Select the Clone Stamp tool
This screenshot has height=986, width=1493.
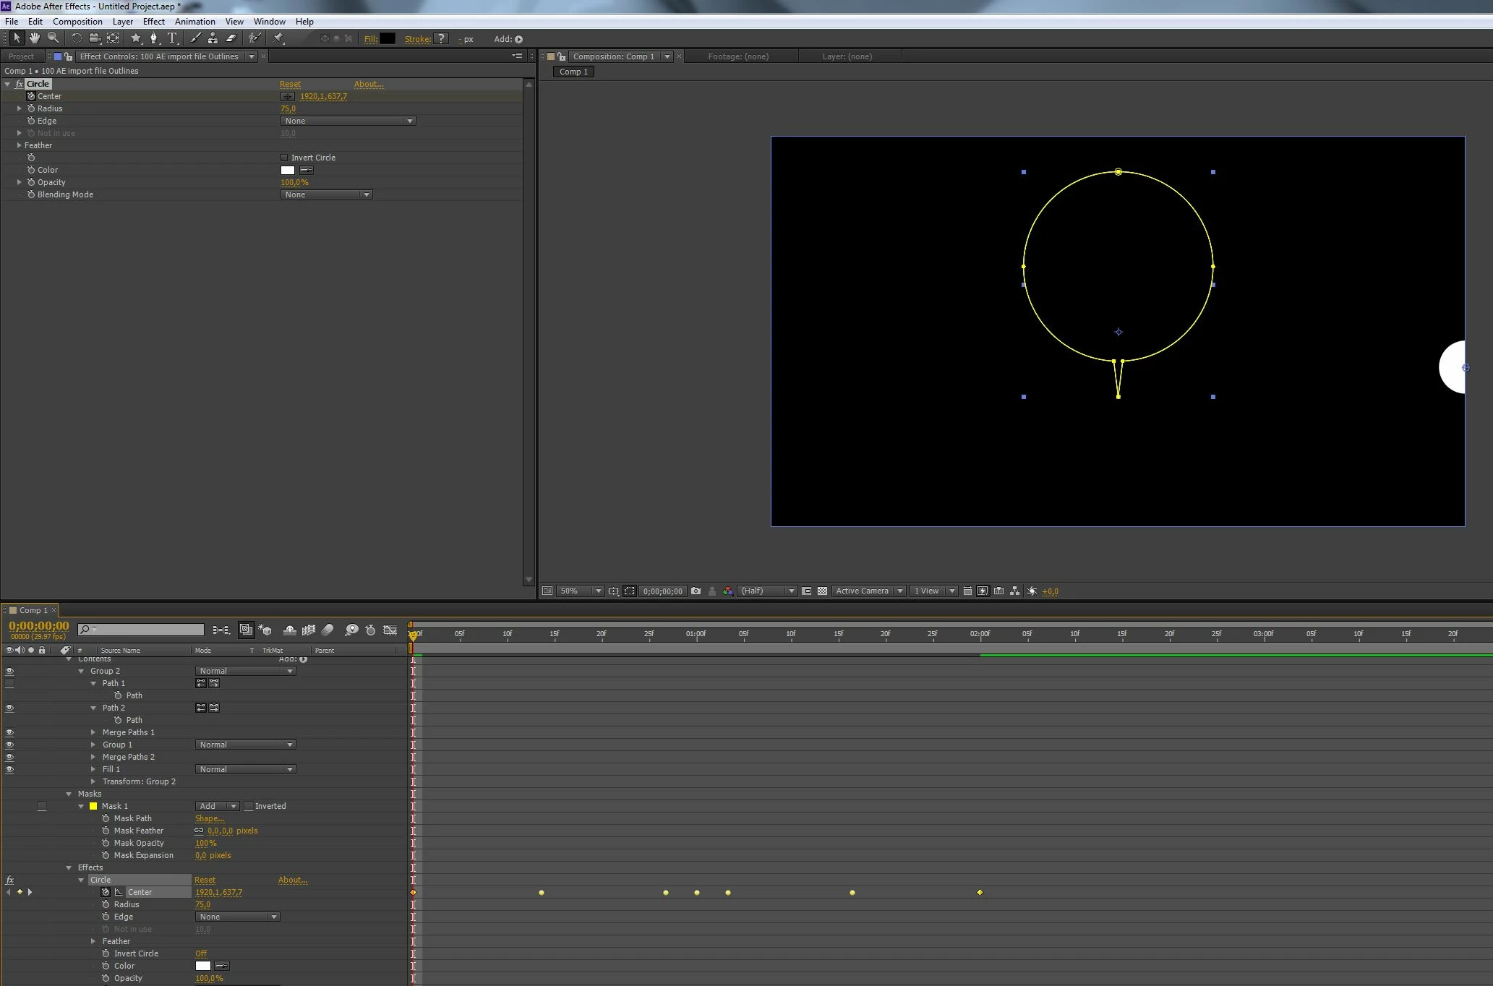(213, 38)
